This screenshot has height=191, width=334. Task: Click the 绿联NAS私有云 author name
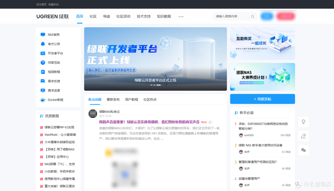point(109,111)
